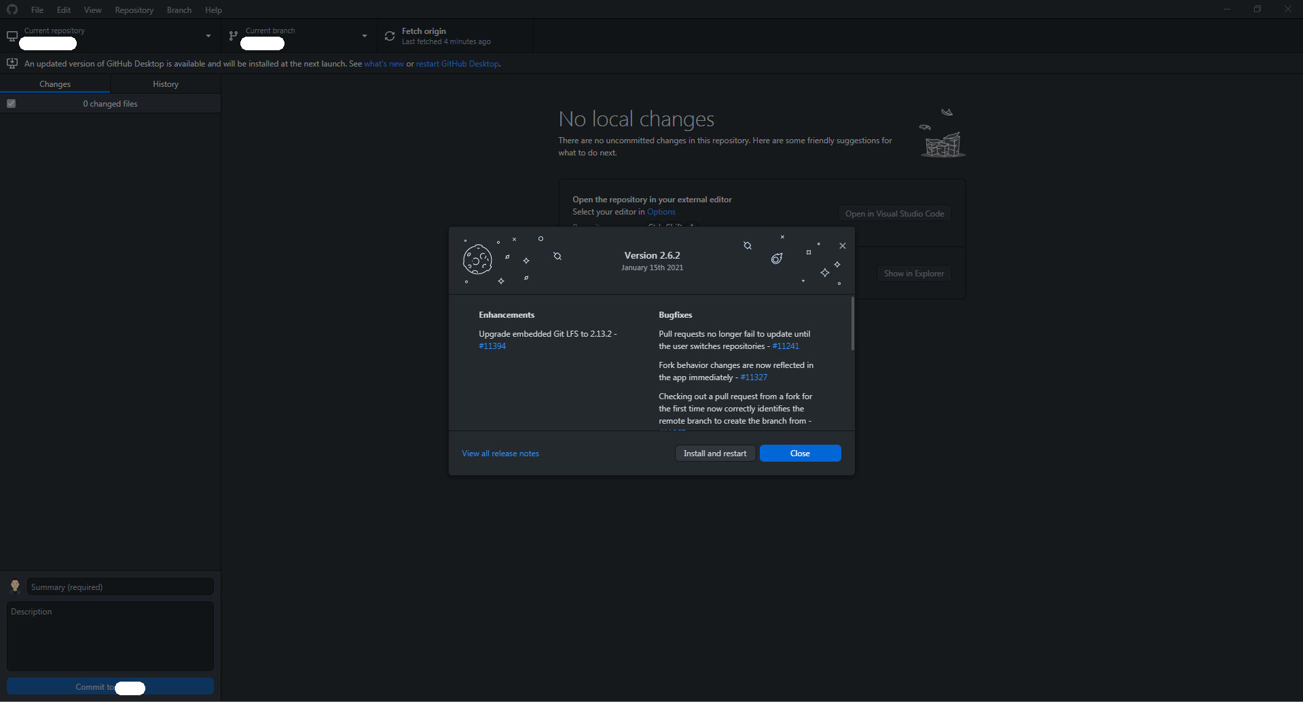Click Open in Visual Studio Code button
This screenshot has height=702, width=1303.
coord(894,214)
